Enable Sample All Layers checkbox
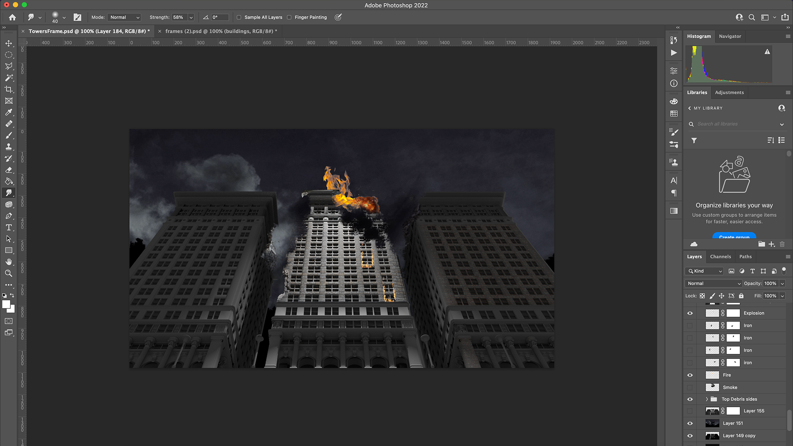 [x=239, y=17]
